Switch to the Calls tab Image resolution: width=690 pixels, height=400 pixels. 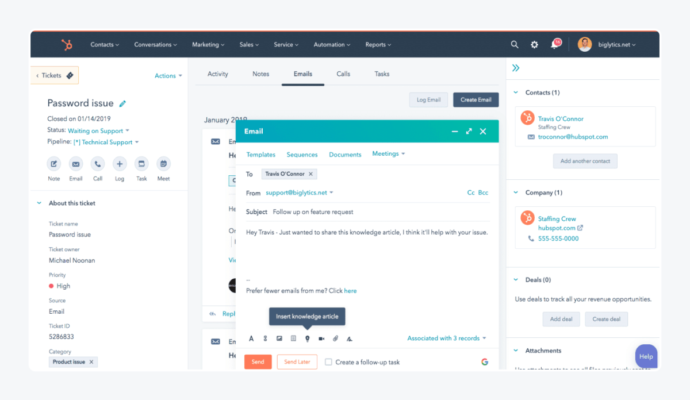[343, 74]
